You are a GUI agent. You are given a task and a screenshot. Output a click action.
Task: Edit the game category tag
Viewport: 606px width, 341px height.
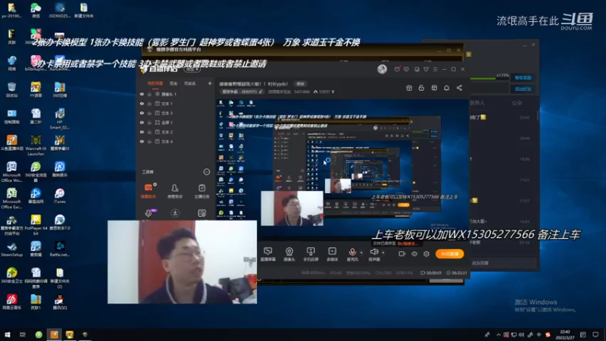click(x=242, y=92)
